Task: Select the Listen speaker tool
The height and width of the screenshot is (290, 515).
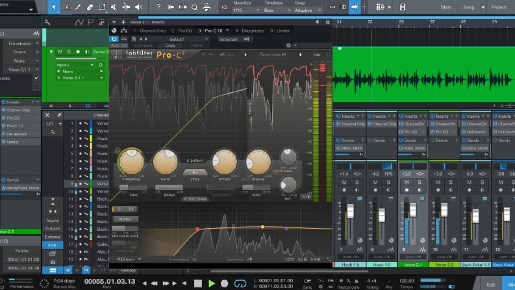Action: tap(138, 7)
